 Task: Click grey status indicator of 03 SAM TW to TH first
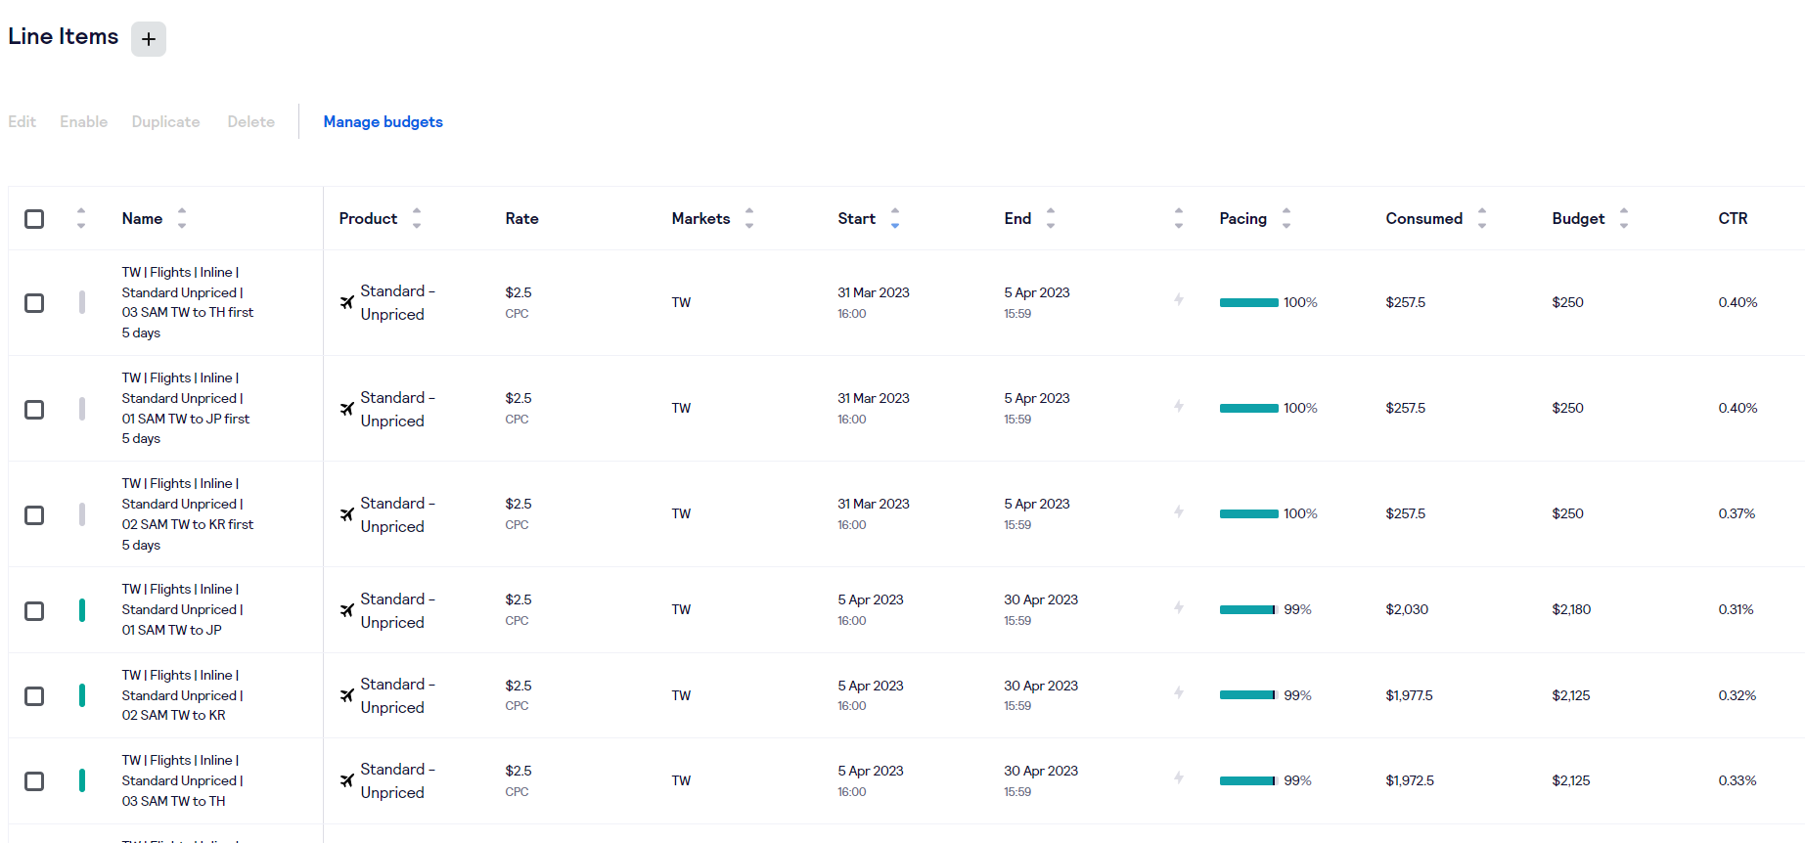click(82, 302)
